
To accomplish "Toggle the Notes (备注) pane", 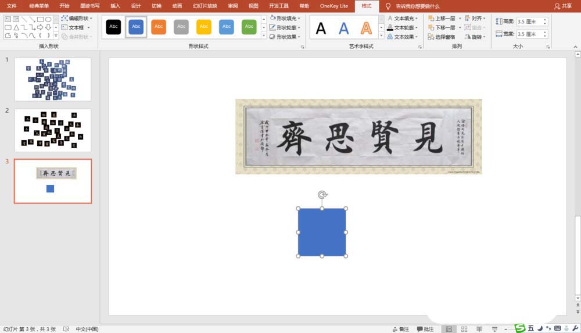I will 400,329.
